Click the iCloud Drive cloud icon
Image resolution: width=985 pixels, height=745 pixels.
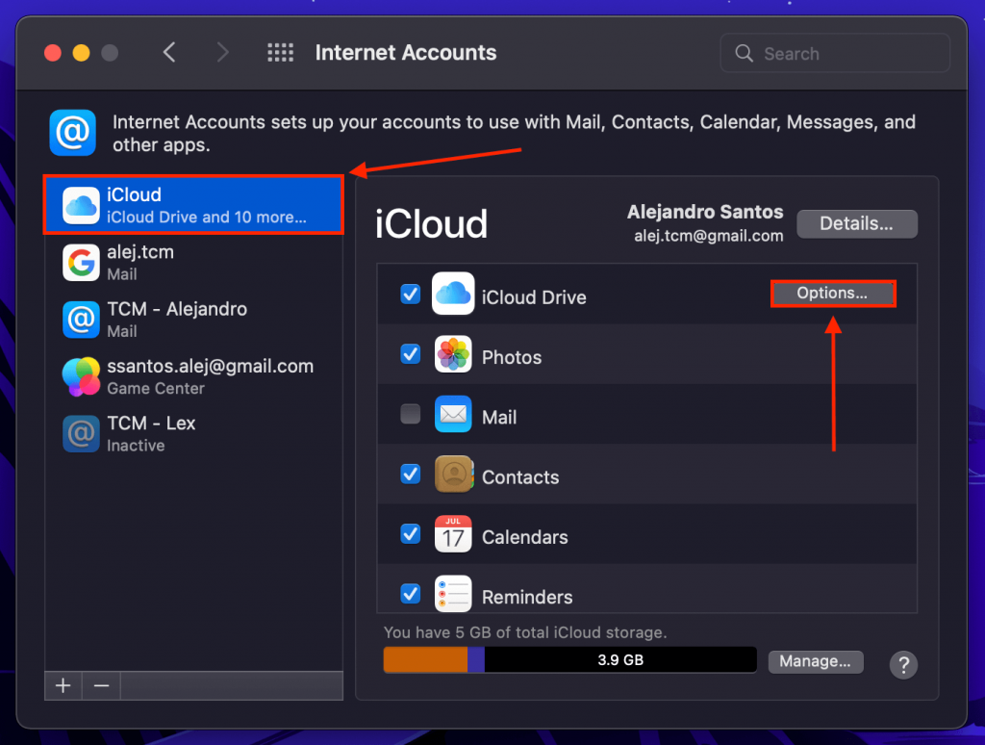pos(453,296)
